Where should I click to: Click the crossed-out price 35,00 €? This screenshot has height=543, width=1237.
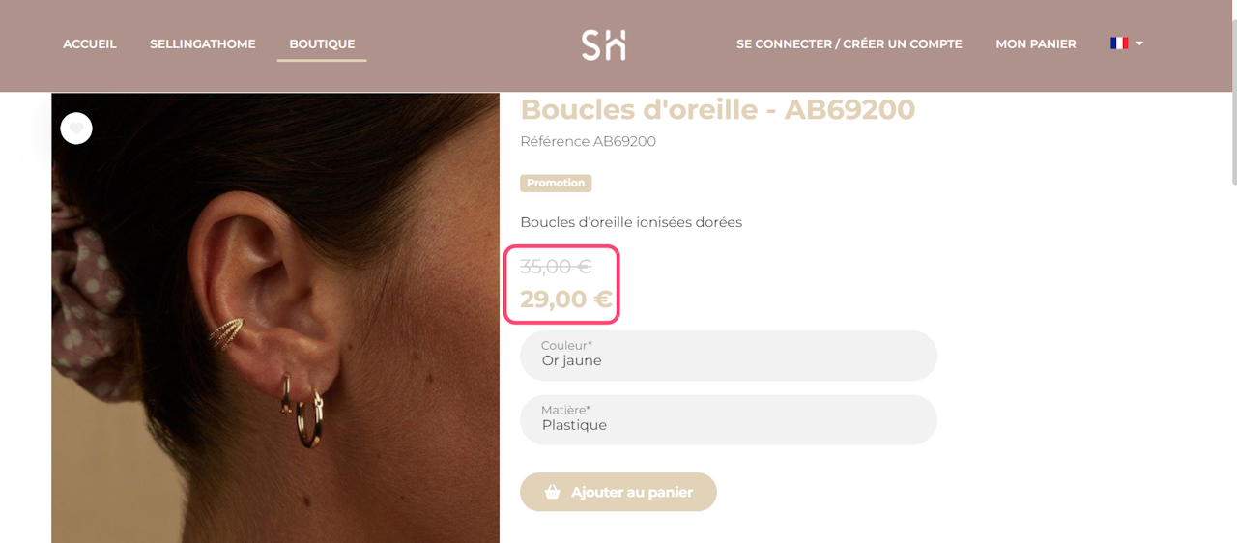[556, 266]
